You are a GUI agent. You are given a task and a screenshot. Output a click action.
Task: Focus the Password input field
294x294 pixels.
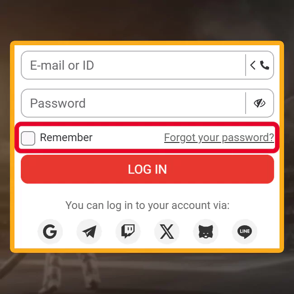(133, 103)
